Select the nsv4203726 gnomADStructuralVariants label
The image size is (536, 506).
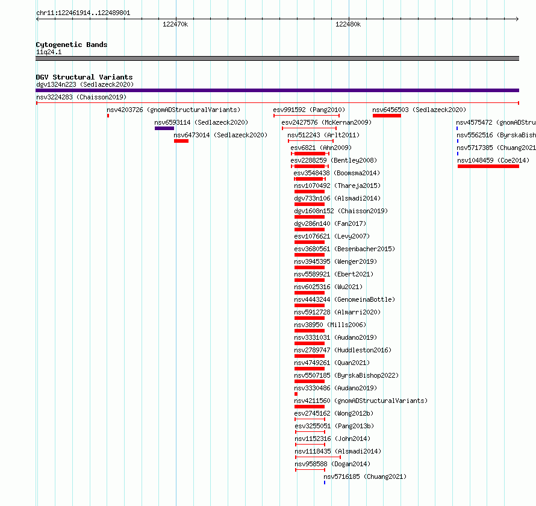(x=173, y=110)
